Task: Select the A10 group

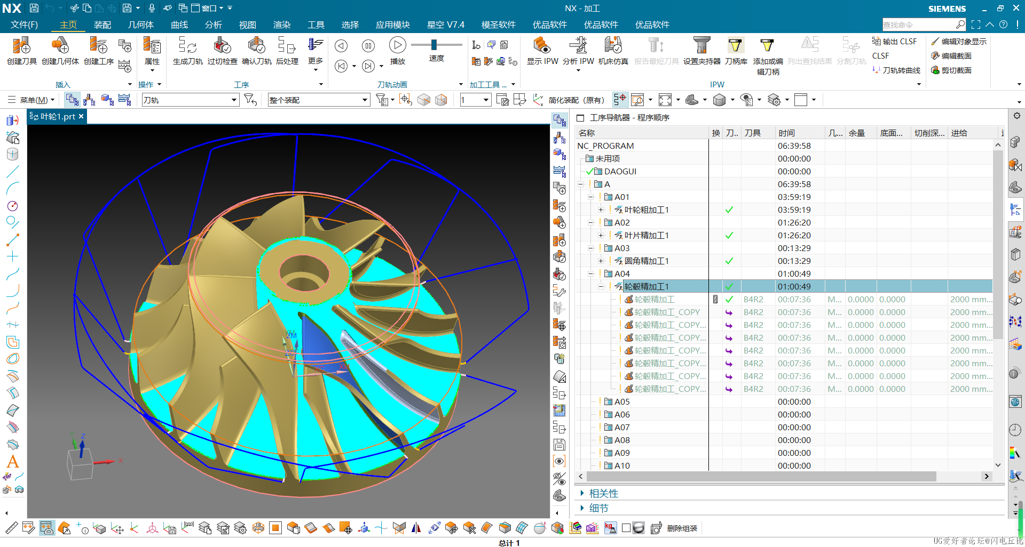Action: pos(622,465)
